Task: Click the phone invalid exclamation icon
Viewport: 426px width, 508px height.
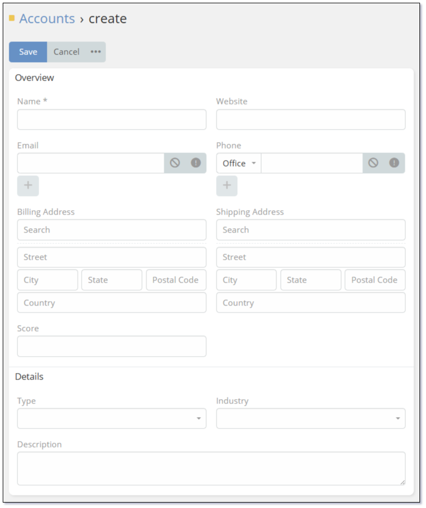Action: (394, 163)
